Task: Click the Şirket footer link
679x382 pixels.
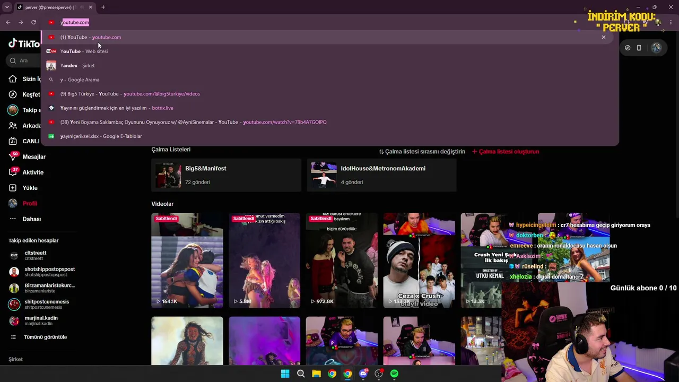Action: tap(15, 359)
